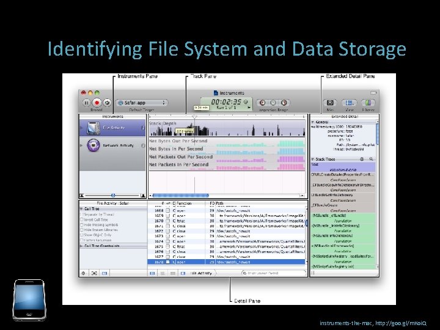Image resolution: width=440 pixels, height=330 pixels.
Task: Click the Stack Depth track graph
Action: pos(227,128)
